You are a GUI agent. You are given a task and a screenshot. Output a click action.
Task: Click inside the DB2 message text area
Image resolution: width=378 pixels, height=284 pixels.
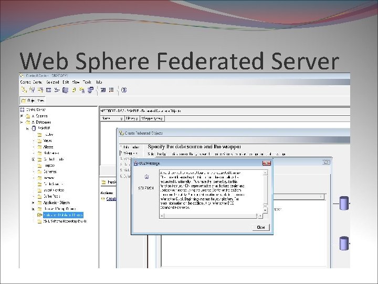pos(211,191)
